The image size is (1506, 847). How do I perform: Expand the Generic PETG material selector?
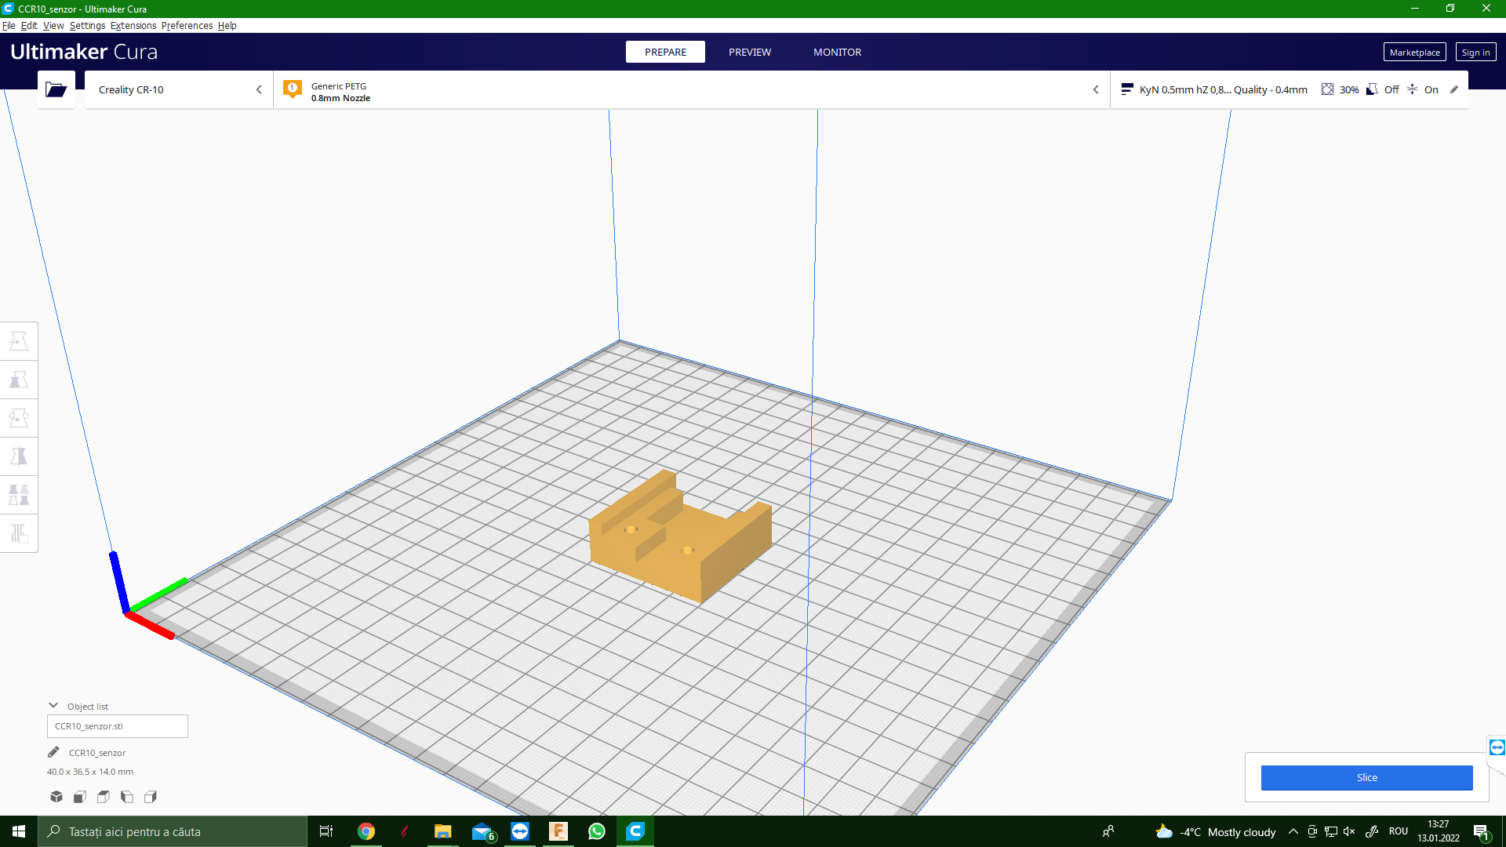tap(690, 89)
